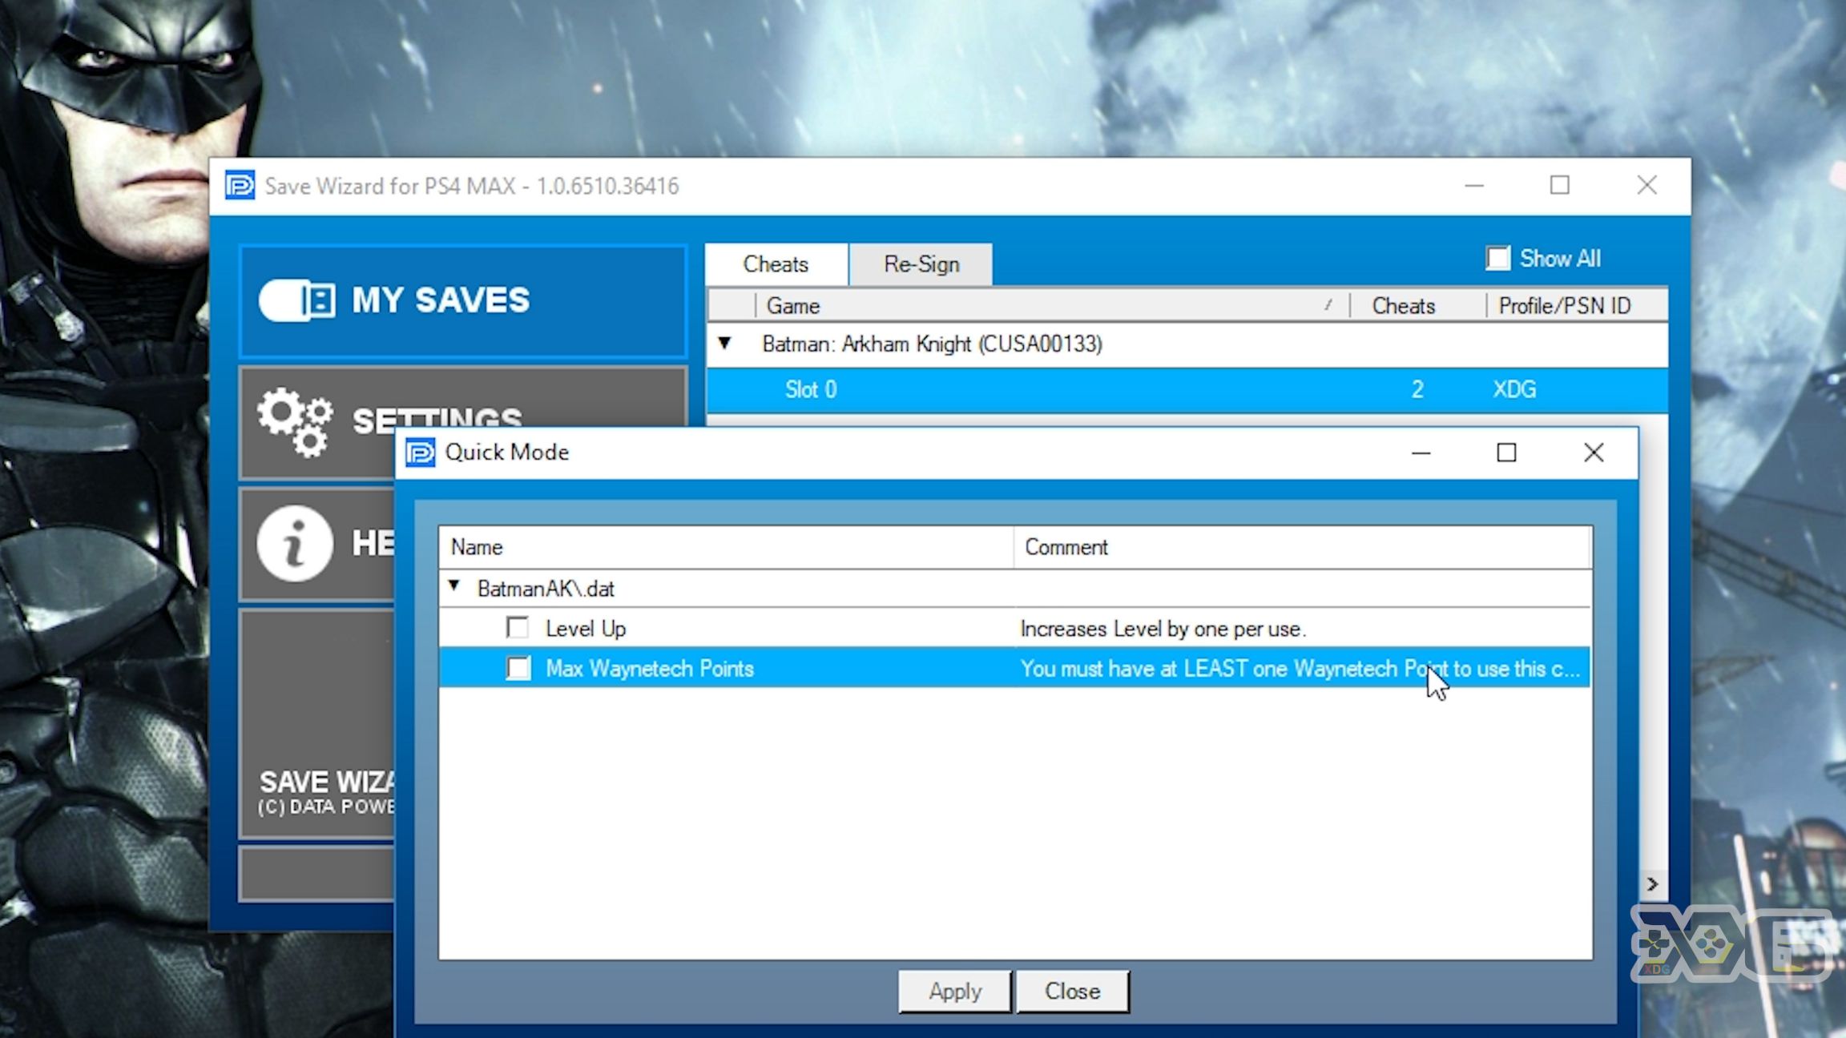This screenshot has width=1846, height=1038.
Task: Collapse the BatmanAK\.dat tree node
Action: [454, 586]
